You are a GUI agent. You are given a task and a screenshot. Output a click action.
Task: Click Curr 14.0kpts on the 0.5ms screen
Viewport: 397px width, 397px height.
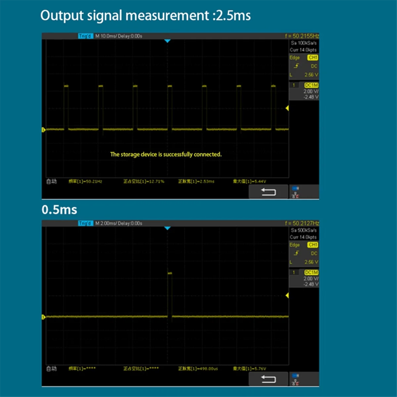pos(303,237)
